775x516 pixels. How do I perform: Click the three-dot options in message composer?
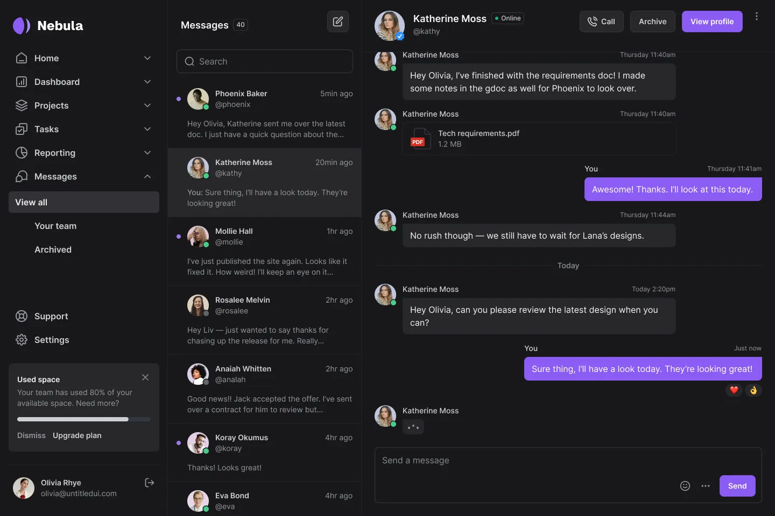pos(706,485)
